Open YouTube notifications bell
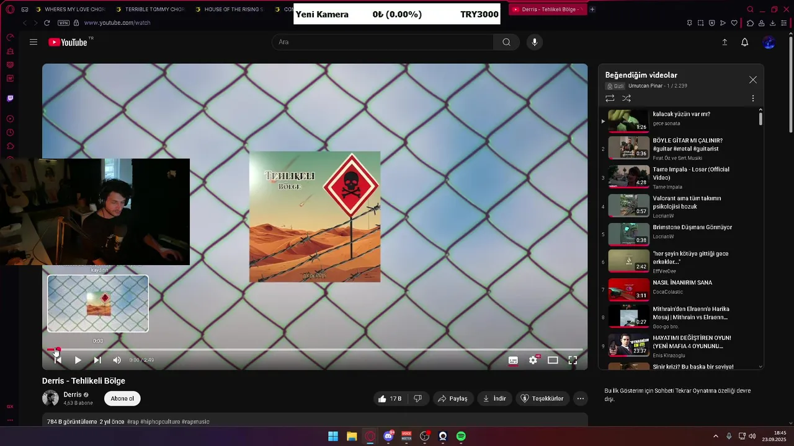 [744, 42]
